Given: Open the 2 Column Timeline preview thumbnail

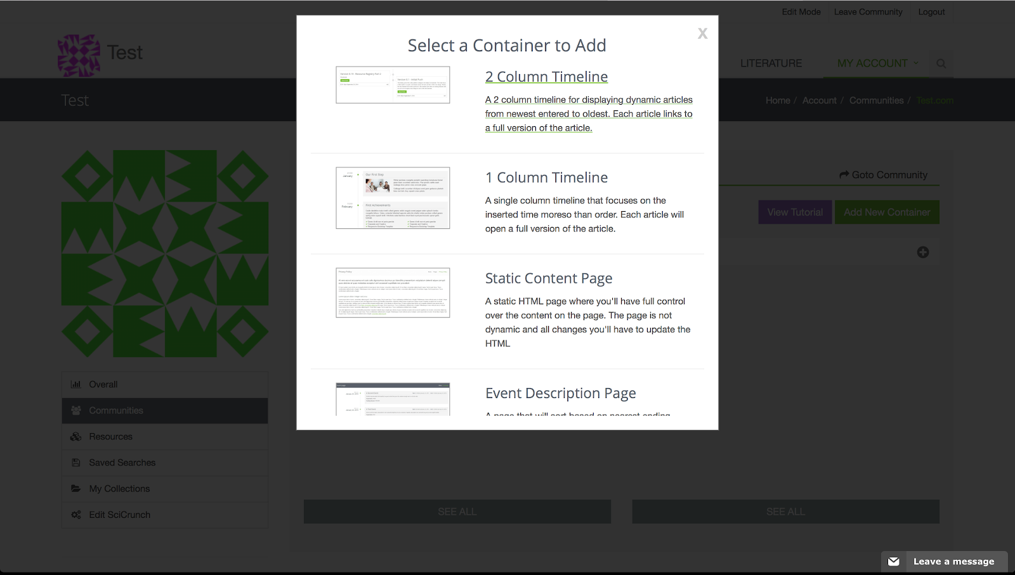Looking at the screenshot, I should pos(393,85).
